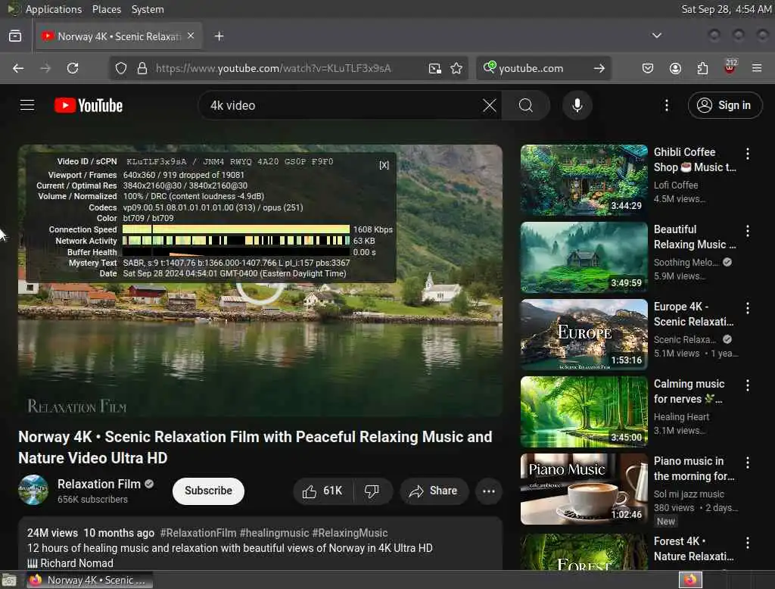This screenshot has height=589, width=775.
Task: Open Europe 4K video thumbnail
Action: [x=584, y=335]
